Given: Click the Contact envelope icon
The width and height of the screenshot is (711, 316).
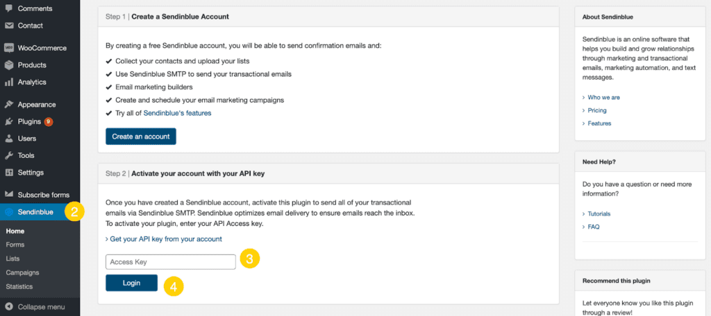Looking at the screenshot, I should 8,26.
